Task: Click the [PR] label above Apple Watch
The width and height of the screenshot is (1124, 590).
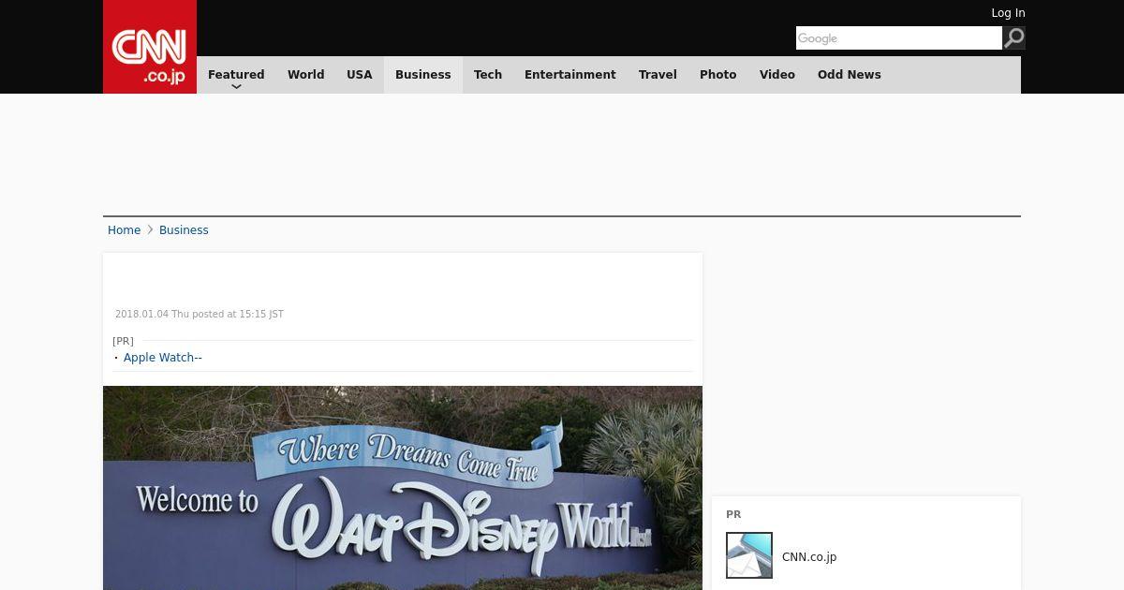Action: pyautogui.click(x=123, y=341)
